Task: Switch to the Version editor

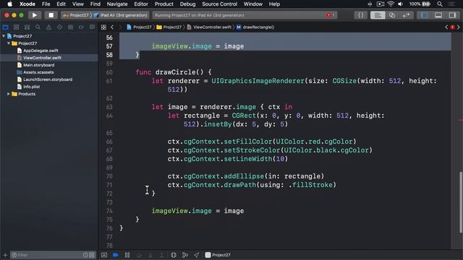Action: pyautogui.click(x=407, y=15)
